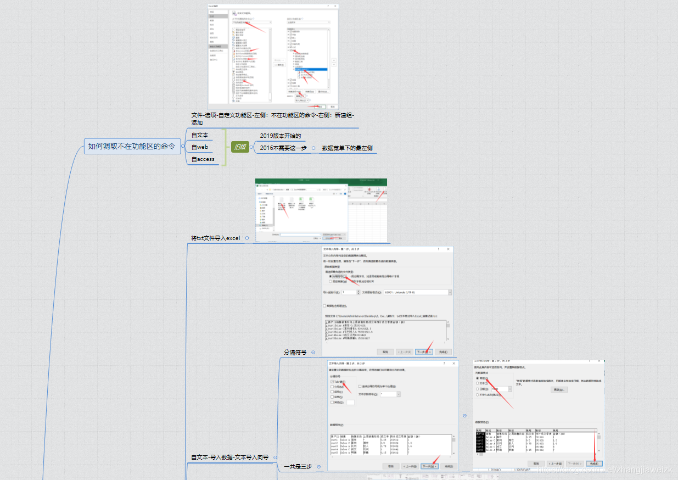Select the 2019版本开始的 node
This screenshot has width=678, height=480.
pos(281,136)
